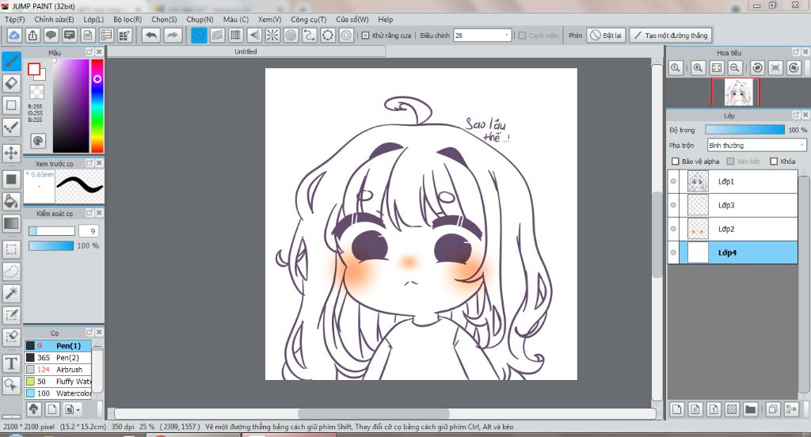This screenshot has height=437, width=811.
Task: Add a new layer in the layer panel
Action: (676, 409)
